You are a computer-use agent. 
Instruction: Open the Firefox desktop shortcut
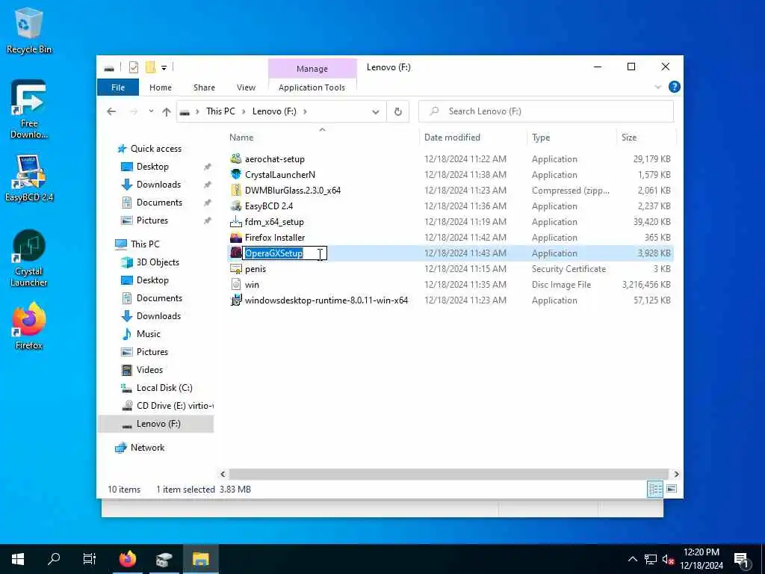click(x=28, y=326)
